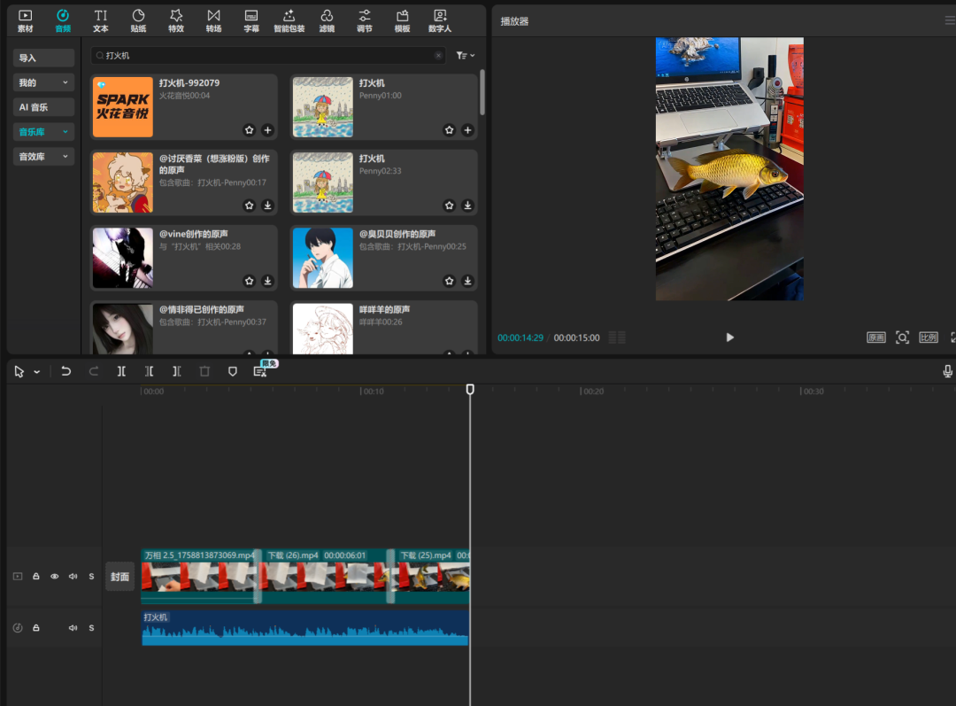Screen dimensions: 956x706
Task: Open the 特效 effects panel
Action: click(x=176, y=20)
